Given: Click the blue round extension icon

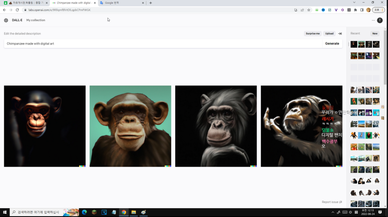Looking at the screenshot, I should (x=323, y=10).
